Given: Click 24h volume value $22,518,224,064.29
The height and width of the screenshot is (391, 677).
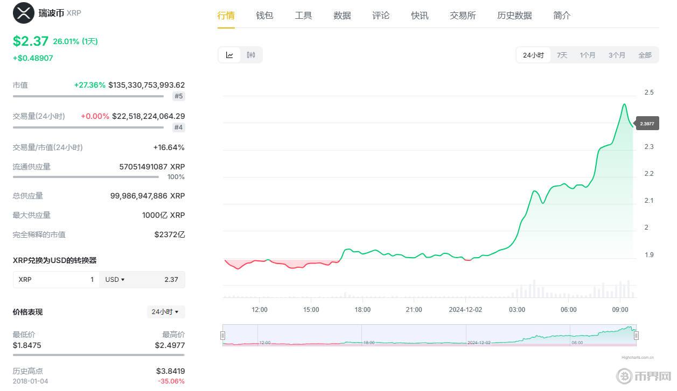Looking at the screenshot, I should [x=149, y=116].
